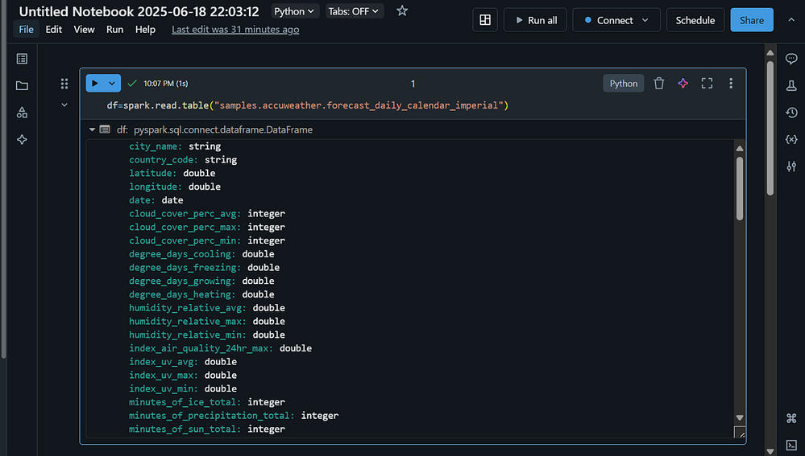The height and width of the screenshot is (456, 805).
Task: Open the table of contents sidebar icon
Action: coord(22,59)
